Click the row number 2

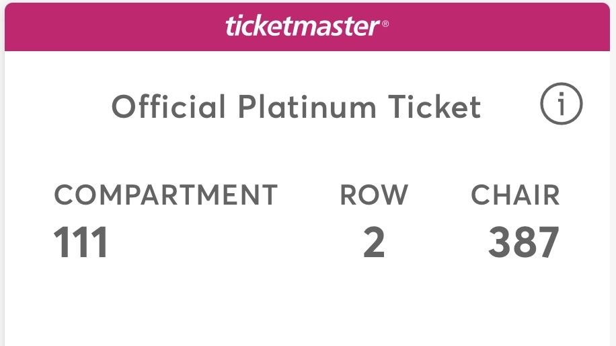[374, 242]
